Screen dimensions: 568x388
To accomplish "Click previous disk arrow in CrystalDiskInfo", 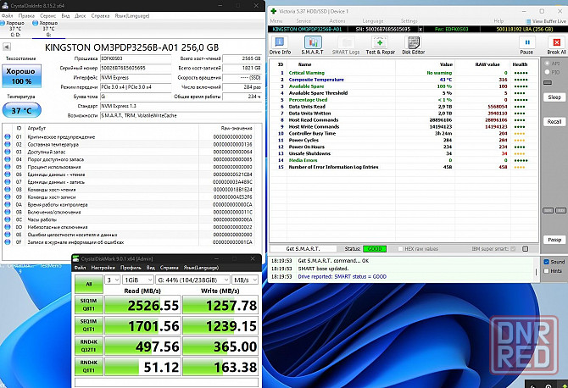I will (8, 46).
